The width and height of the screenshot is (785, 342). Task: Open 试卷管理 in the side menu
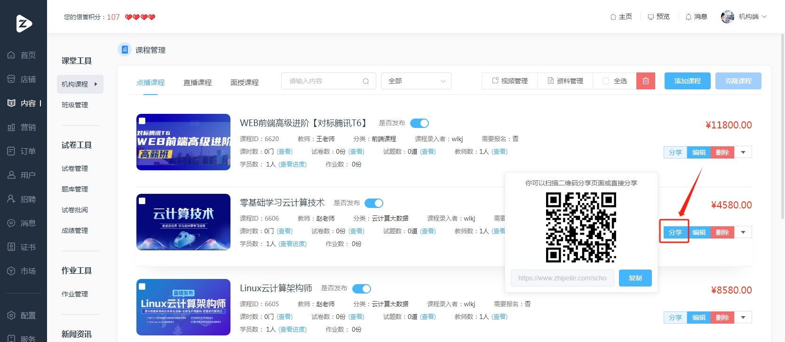pyautogui.click(x=75, y=168)
